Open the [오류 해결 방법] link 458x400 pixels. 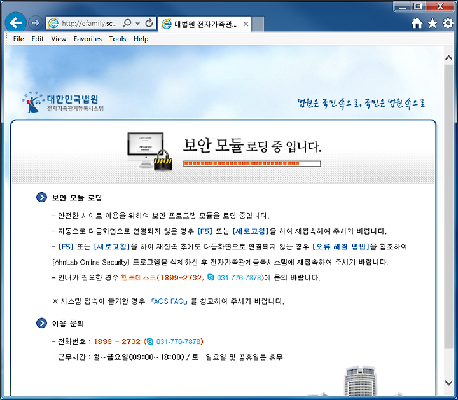pos(341,247)
